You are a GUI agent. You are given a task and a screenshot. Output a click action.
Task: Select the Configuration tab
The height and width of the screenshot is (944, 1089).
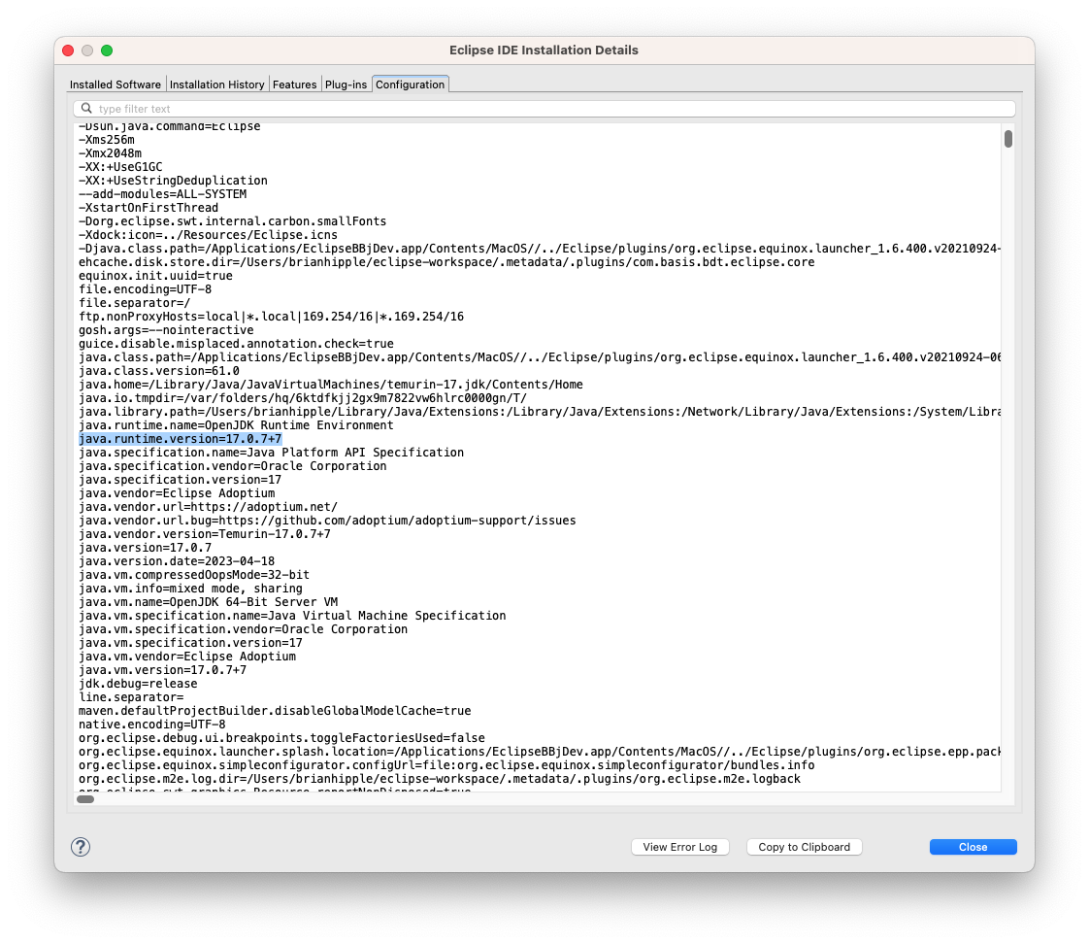click(x=410, y=84)
